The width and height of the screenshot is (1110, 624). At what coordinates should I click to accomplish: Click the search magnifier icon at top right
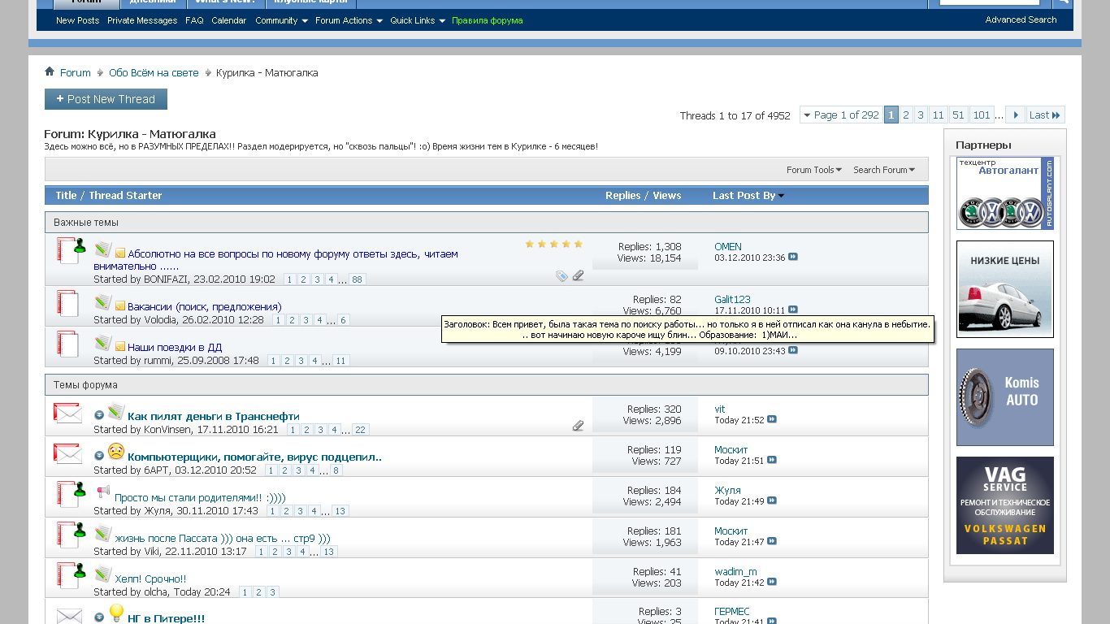[1062, 3]
